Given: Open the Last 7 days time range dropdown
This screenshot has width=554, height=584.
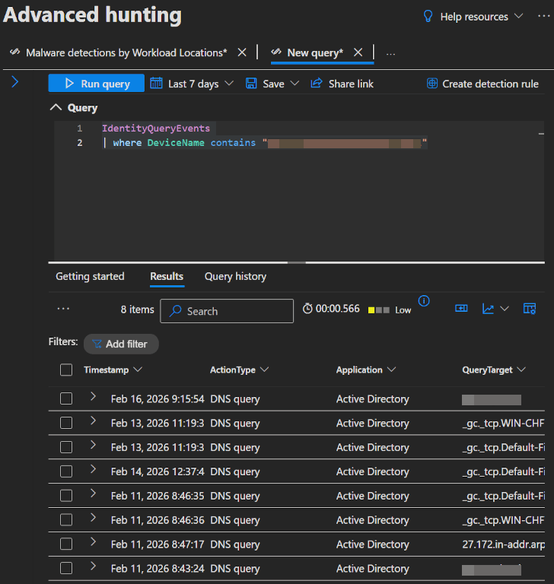Looking at the screenshot, I should pos(192,84).
